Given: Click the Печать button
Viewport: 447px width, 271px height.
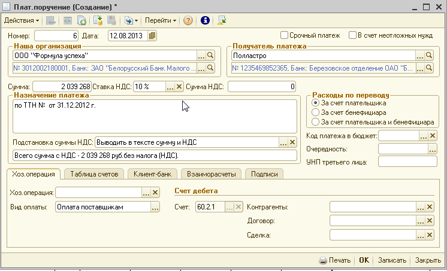Looking at the screenshot, I should [334, 261].
